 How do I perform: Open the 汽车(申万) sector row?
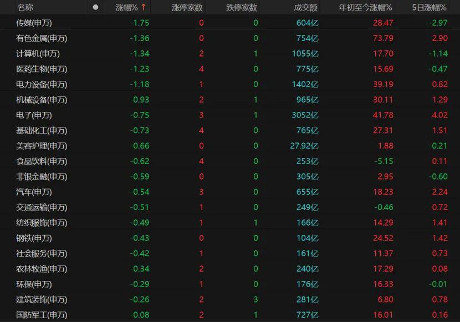[x=34, y=192]
